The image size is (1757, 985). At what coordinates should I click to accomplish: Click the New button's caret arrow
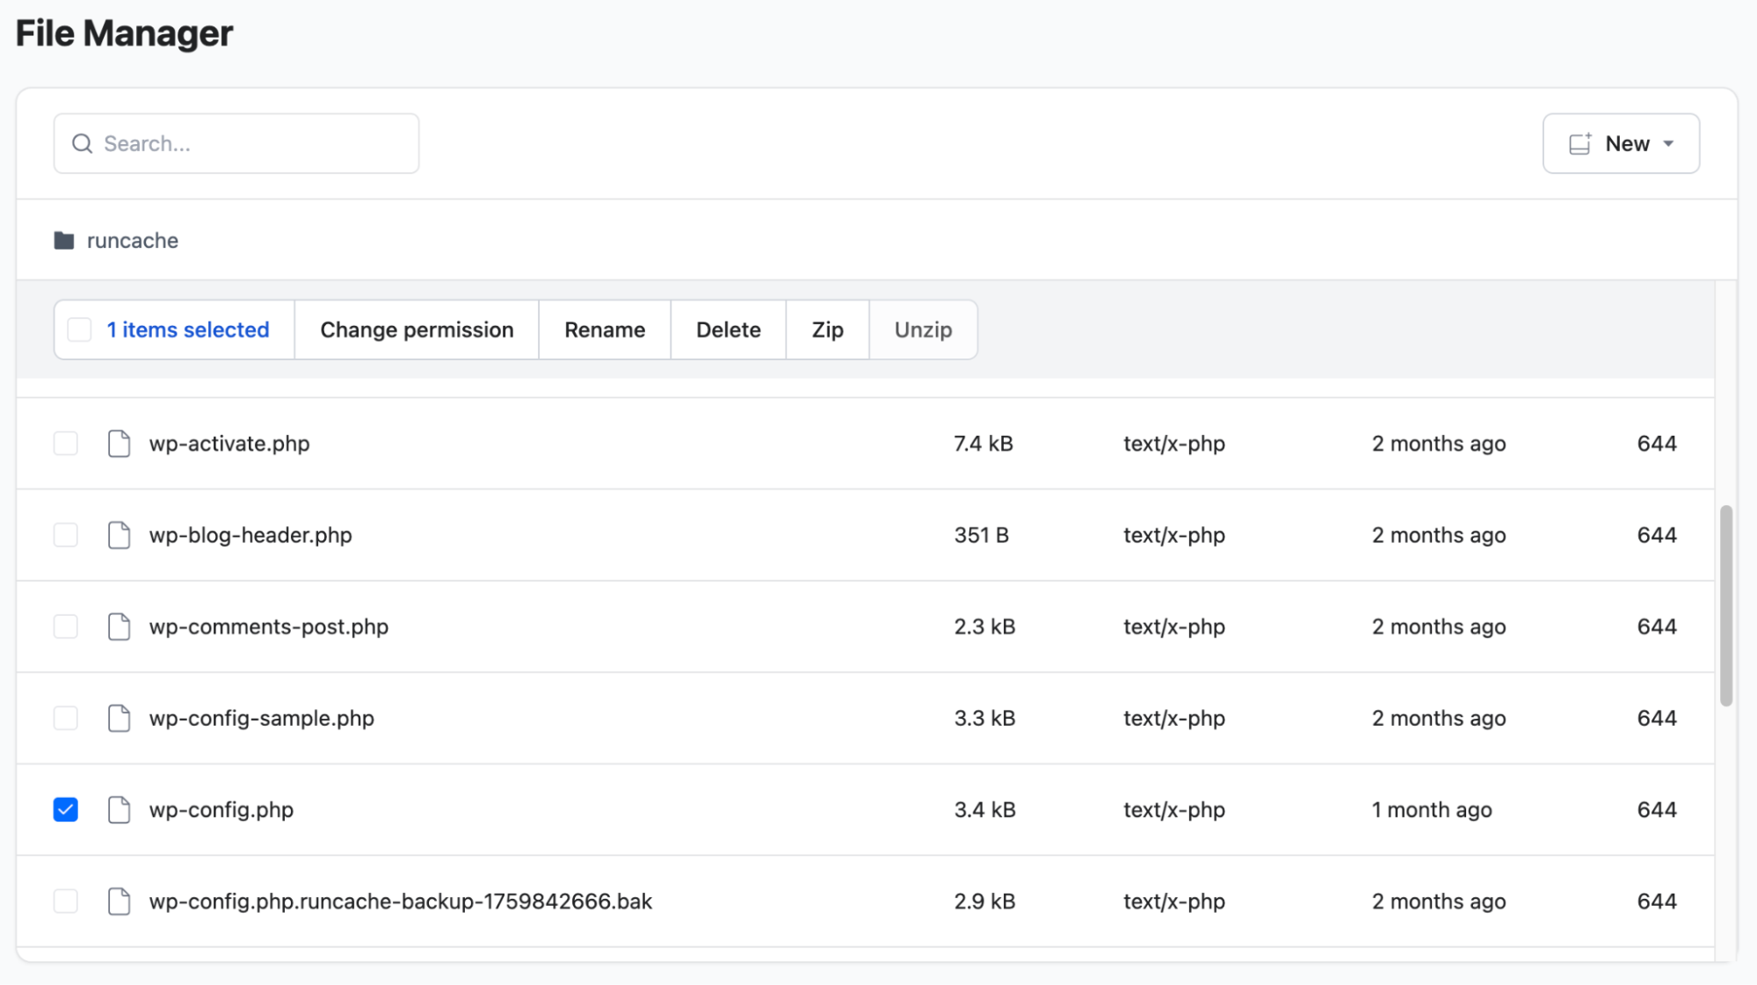tap(1668, 144)
